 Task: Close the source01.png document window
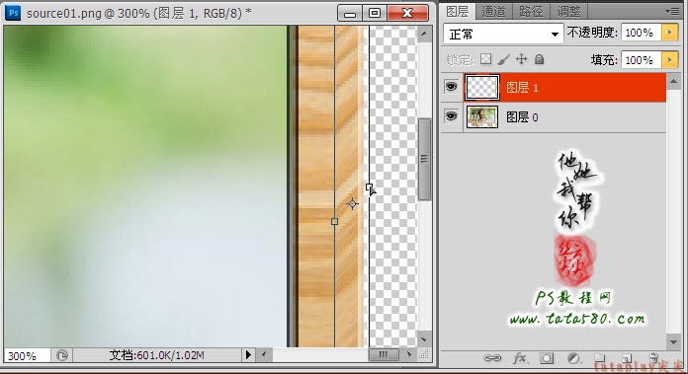point(407,13)
